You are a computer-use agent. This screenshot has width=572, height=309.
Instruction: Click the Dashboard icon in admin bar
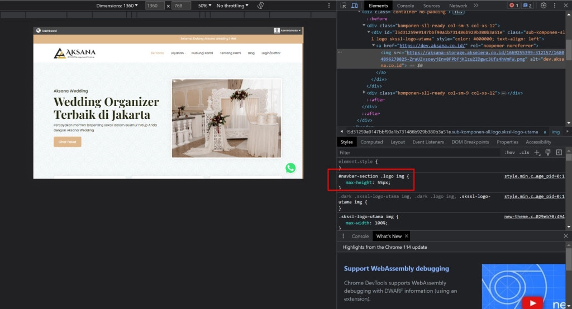coord(39,31)
